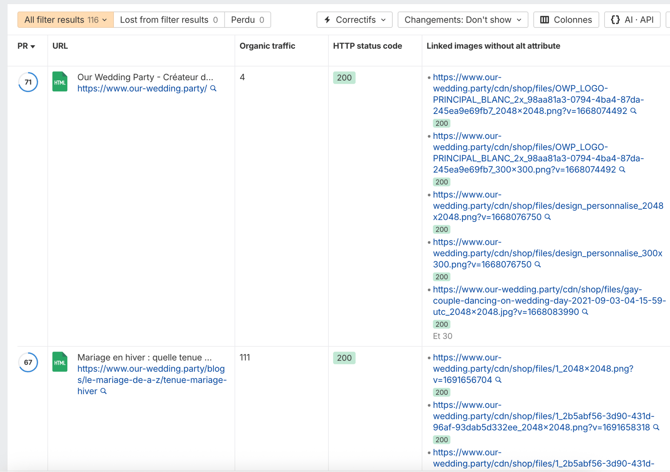Click HTML file icon for Our Wedding Party row
Screen dimensions: 670x472
[x=60, y=82]
